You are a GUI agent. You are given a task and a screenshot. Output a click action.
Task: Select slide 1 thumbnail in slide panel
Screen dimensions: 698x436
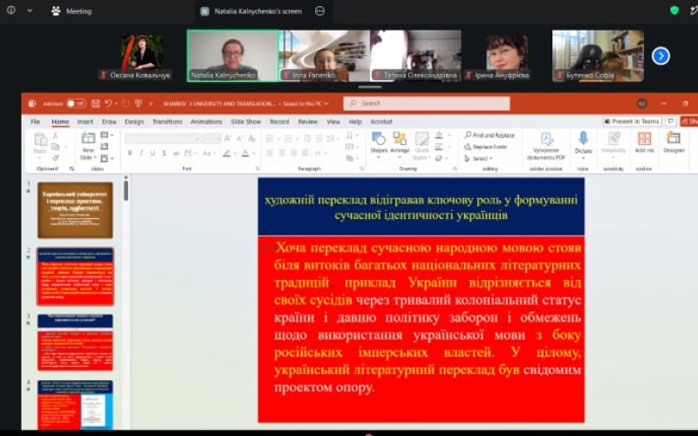click(75, 209)
